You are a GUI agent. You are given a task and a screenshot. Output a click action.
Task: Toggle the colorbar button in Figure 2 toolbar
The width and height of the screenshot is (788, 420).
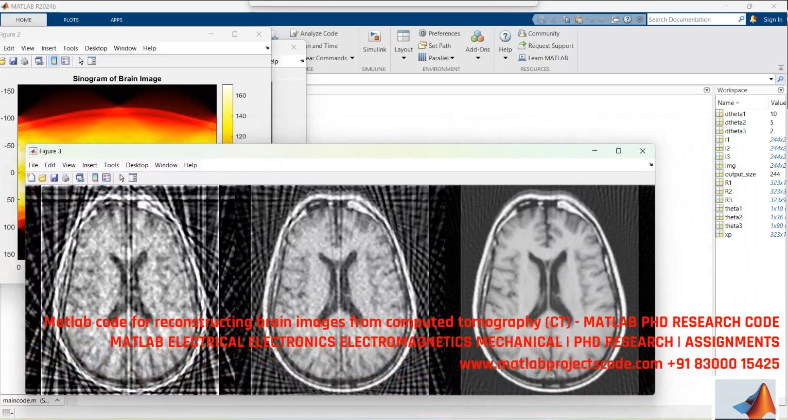click(x=53, y=61)
